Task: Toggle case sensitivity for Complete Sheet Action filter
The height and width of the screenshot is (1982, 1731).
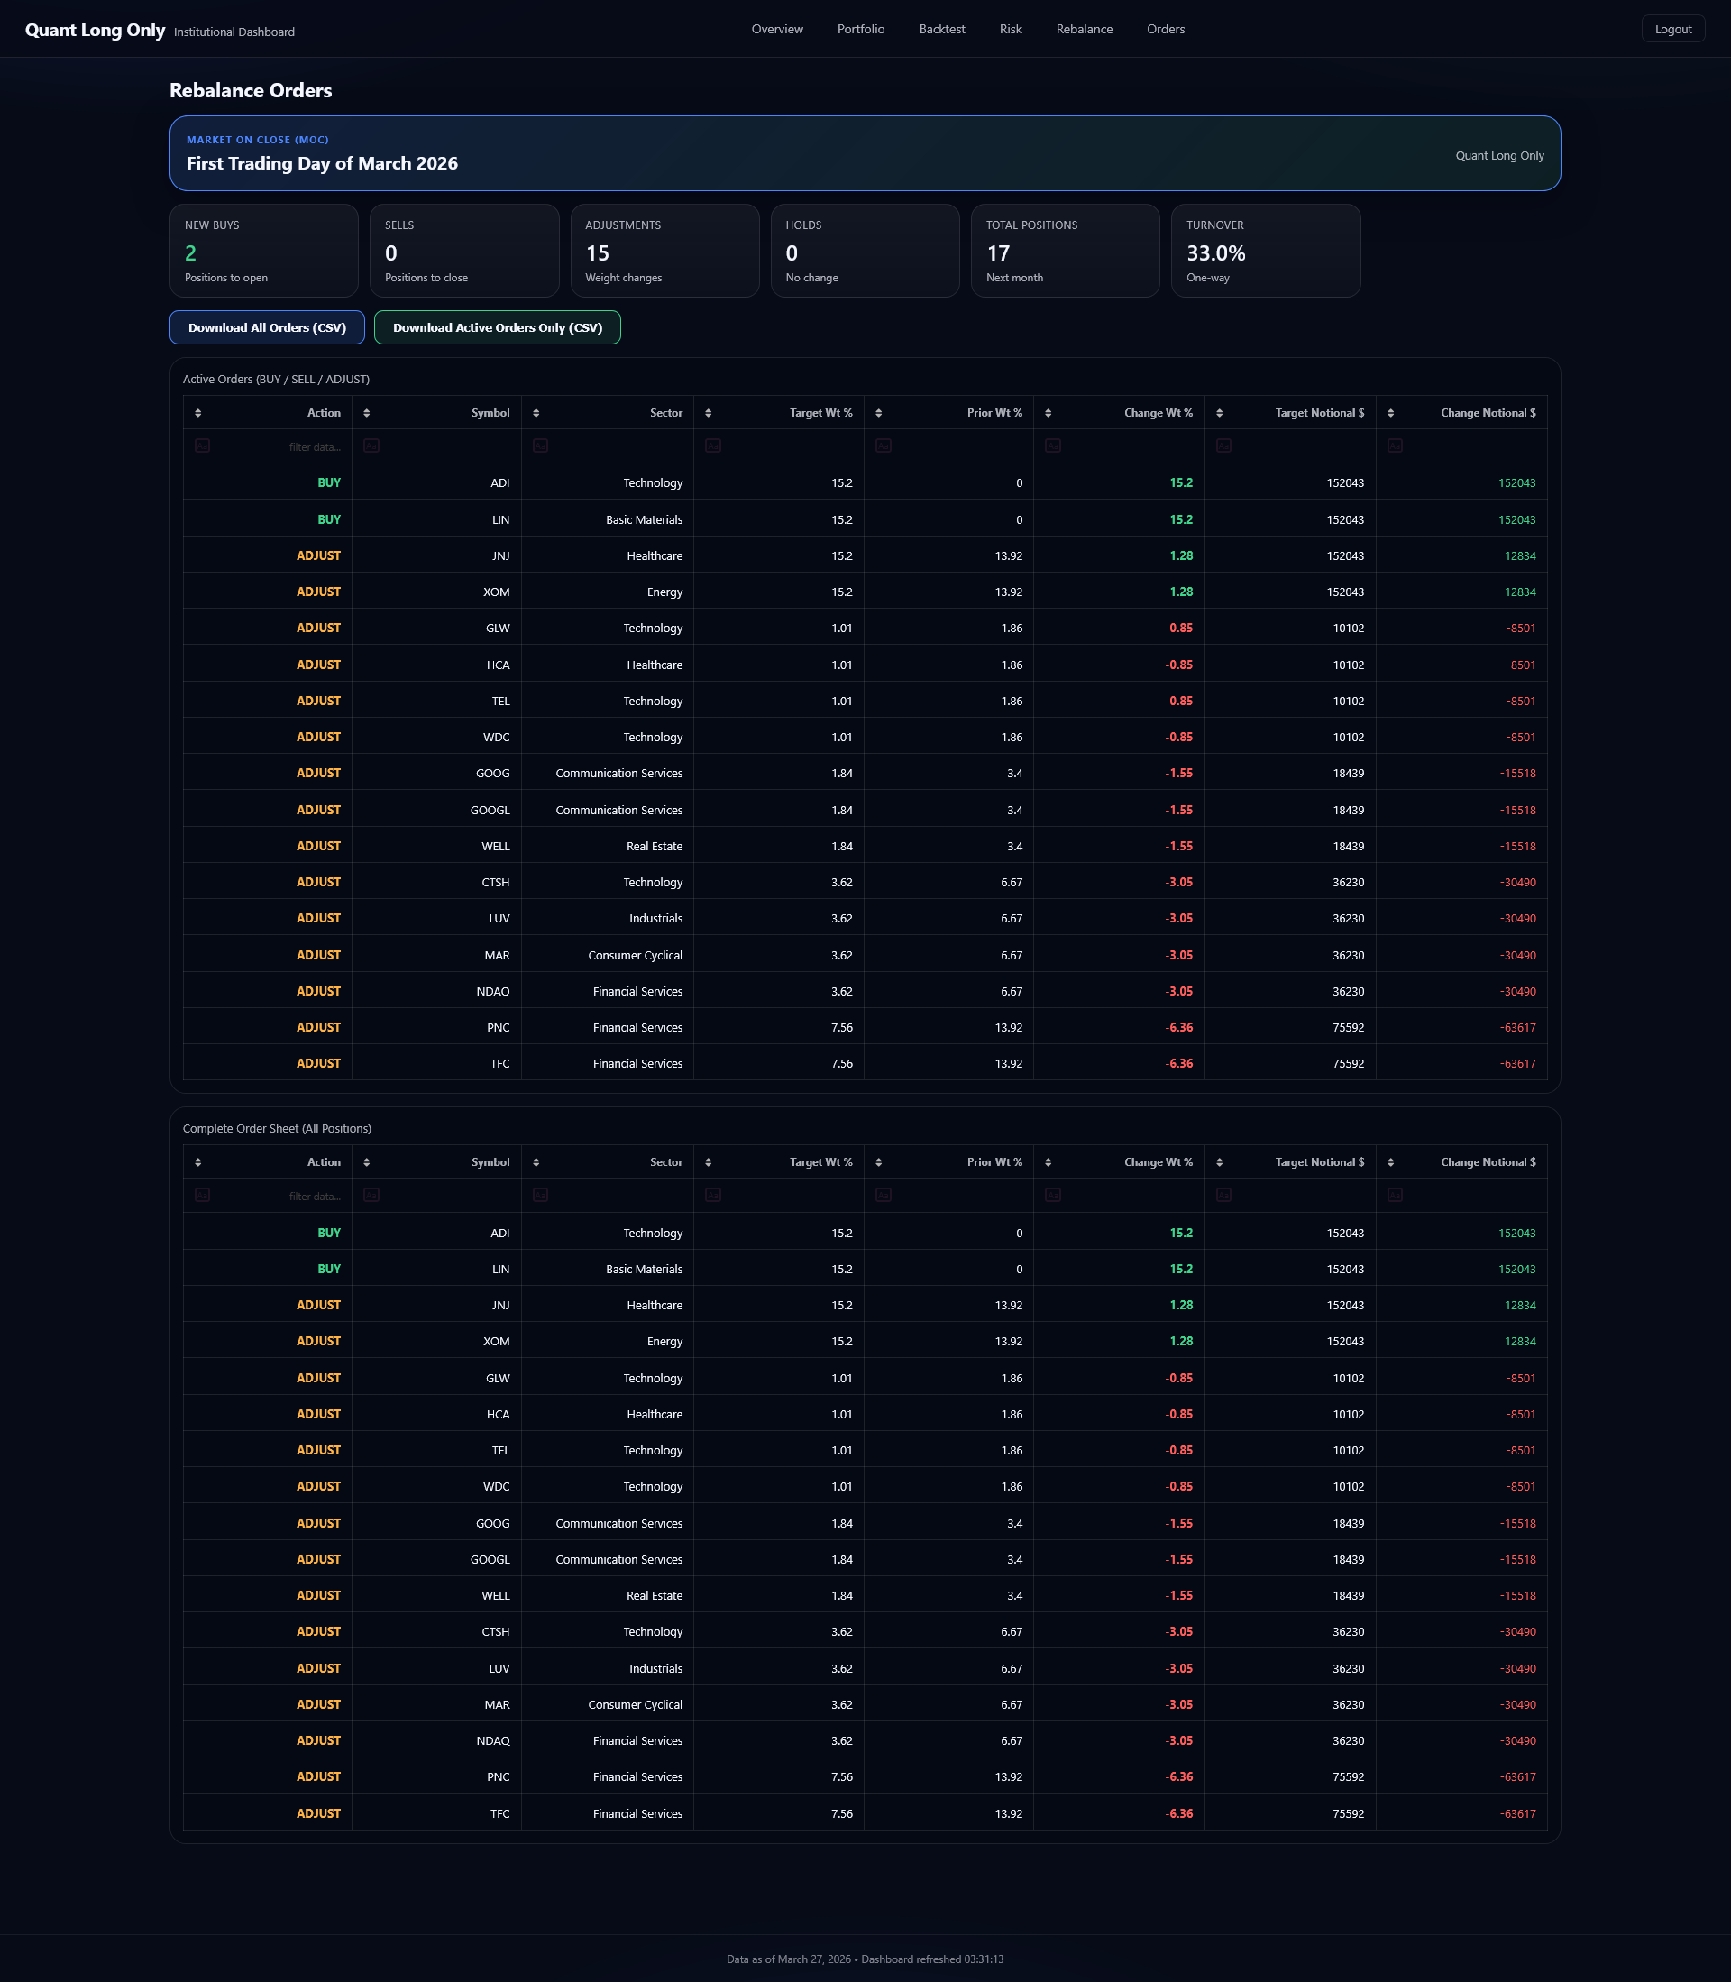Action: (202, 1196)
